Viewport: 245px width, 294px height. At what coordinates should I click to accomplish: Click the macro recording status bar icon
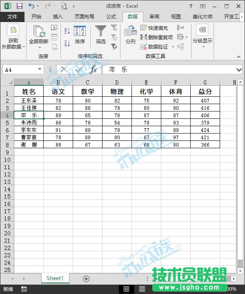tap(24, 289)
